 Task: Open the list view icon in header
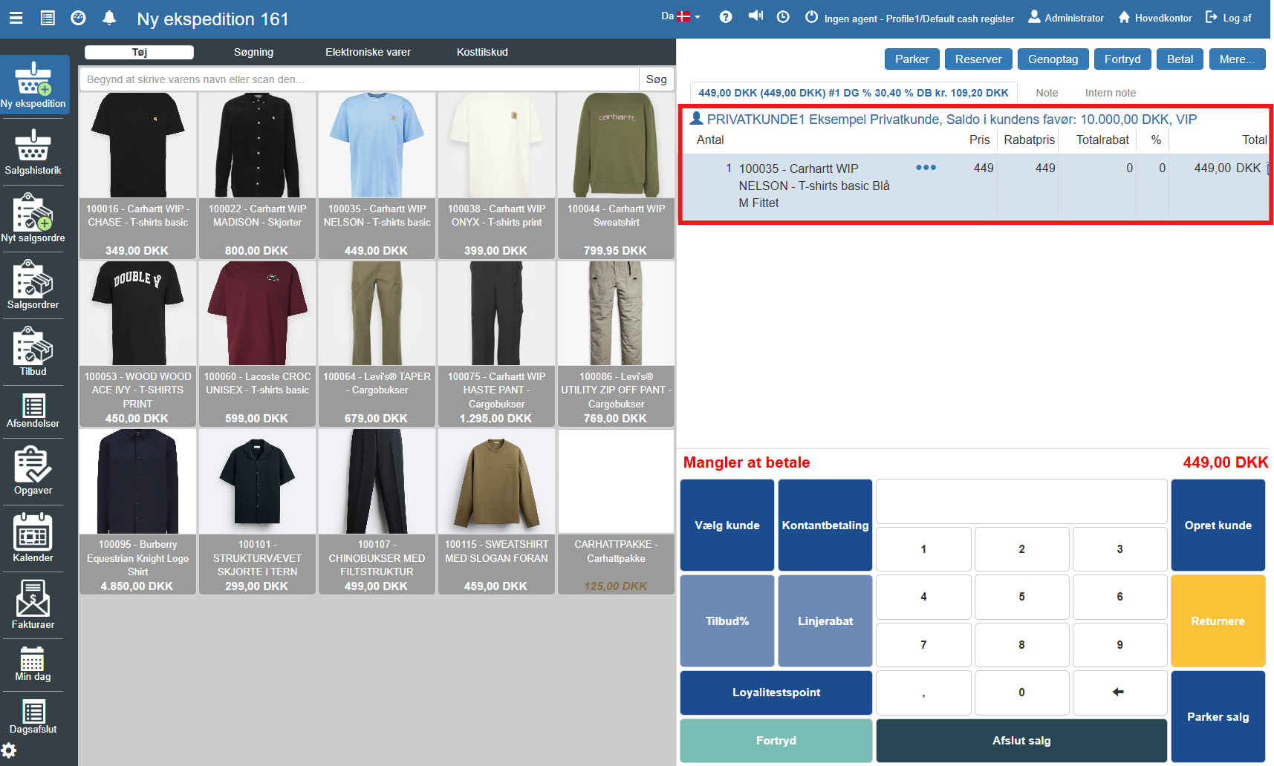[48, 18]
